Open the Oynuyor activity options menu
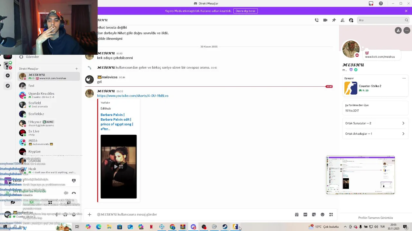412x231 pixels. [404, 78]
